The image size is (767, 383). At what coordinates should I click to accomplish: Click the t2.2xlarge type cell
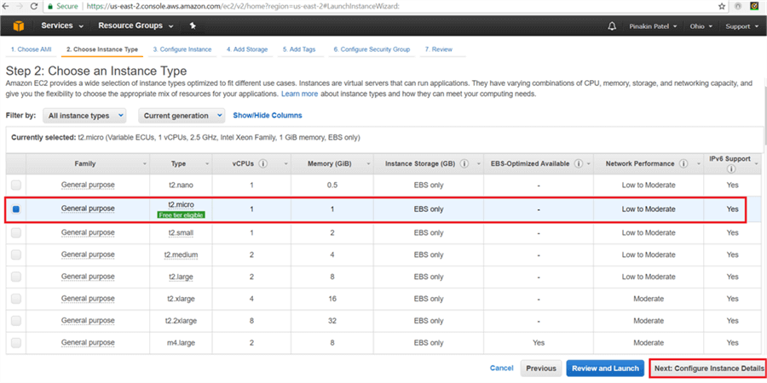tap(181, 321)
